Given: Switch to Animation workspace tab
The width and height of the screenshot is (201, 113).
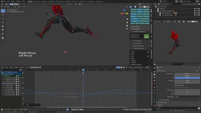Looking at the screenshot, I should click(x=75, y=2).
